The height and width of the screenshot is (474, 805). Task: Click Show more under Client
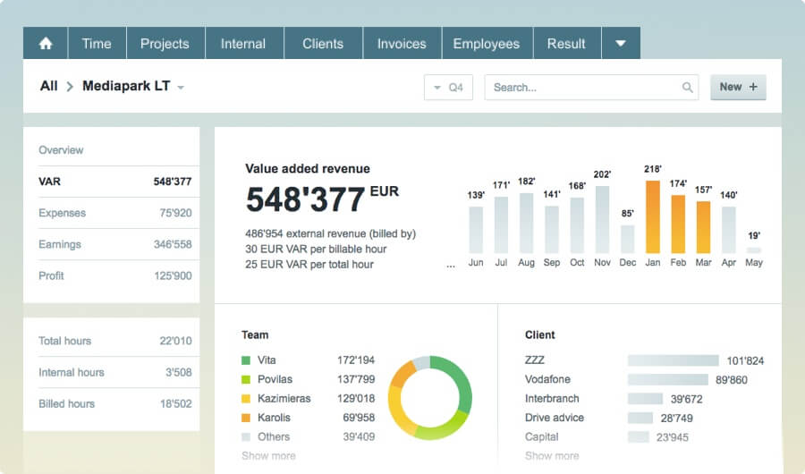coord(551,455)
